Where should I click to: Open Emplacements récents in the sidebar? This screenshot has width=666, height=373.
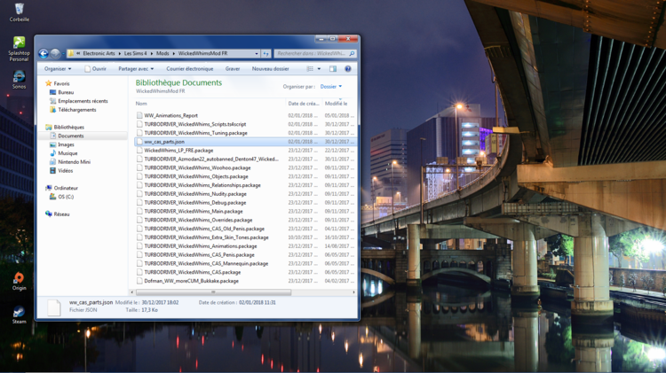point(83,101)
